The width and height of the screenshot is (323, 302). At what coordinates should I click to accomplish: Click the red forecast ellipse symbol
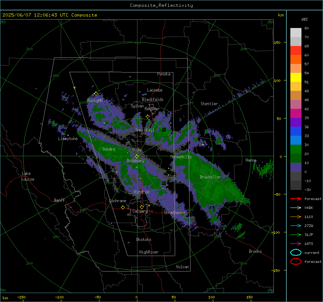click(x=296, y=261)
